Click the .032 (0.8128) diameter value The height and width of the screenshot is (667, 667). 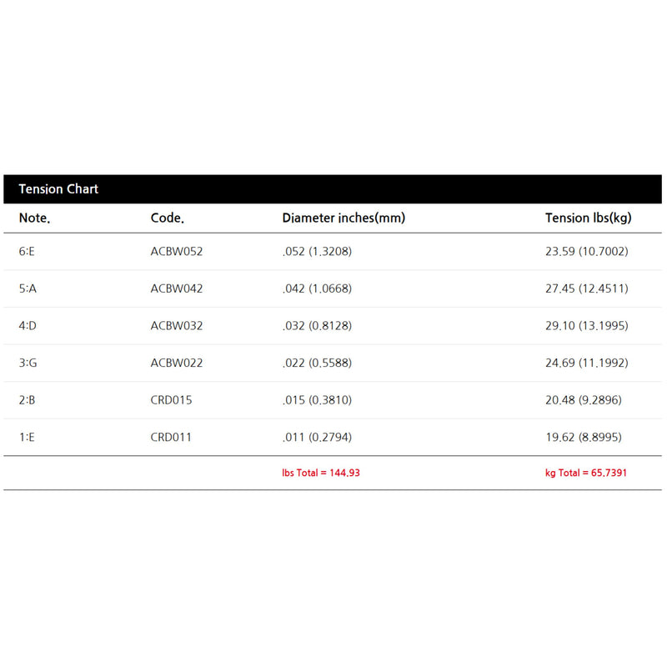click(317, 325)
